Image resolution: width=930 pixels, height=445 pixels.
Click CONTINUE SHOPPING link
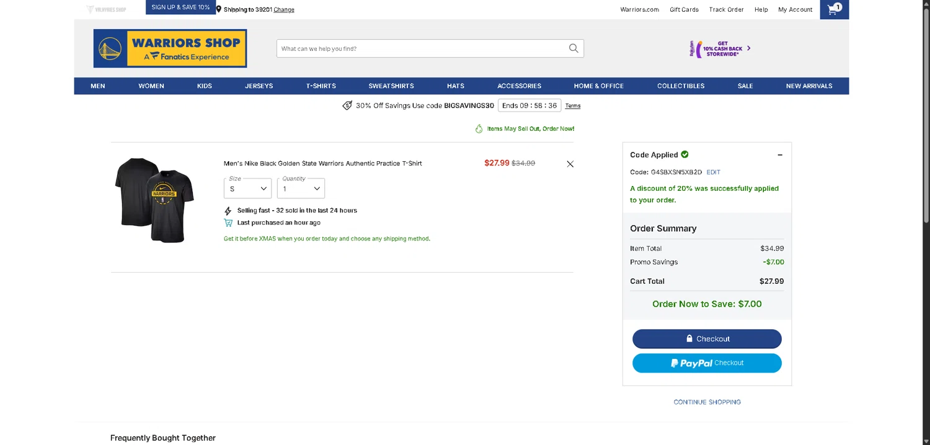[x=707, y=402]
